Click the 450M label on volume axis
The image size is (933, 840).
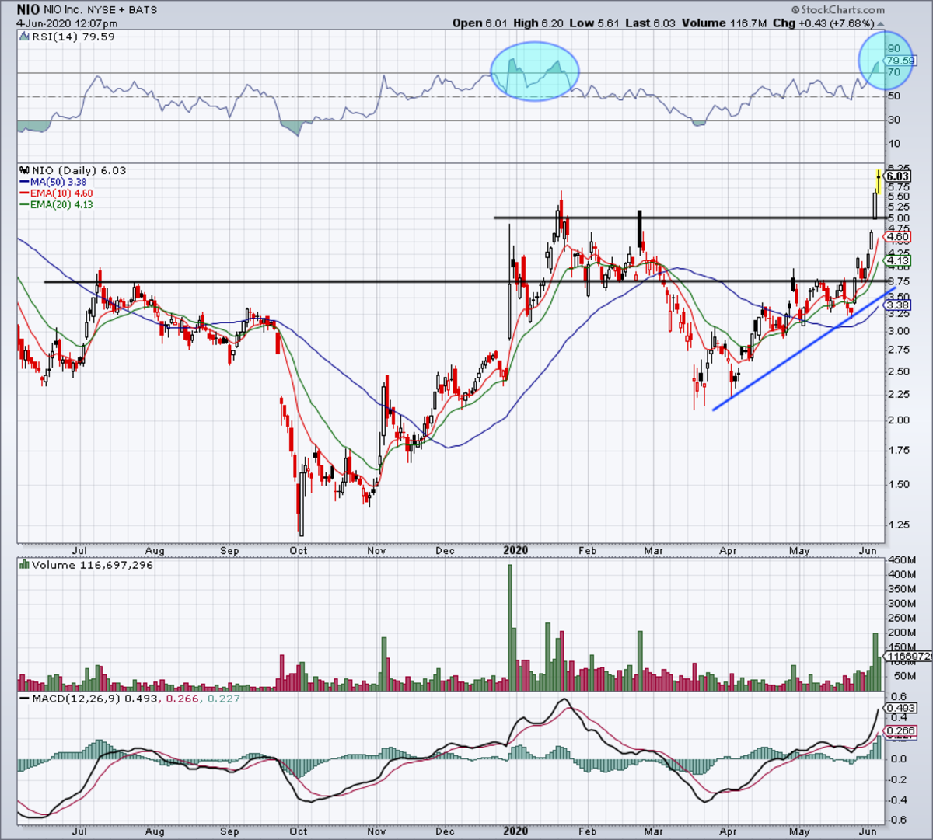[903, 560]
